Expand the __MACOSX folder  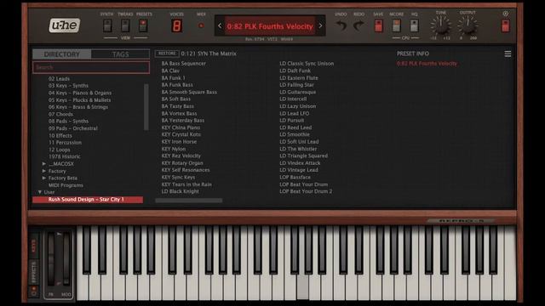pyautogui.click(x=44, y=164)
